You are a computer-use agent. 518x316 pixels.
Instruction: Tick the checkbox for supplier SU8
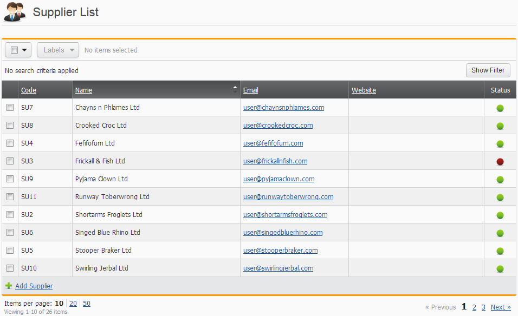pyautogui.click(x=10, y=126)
